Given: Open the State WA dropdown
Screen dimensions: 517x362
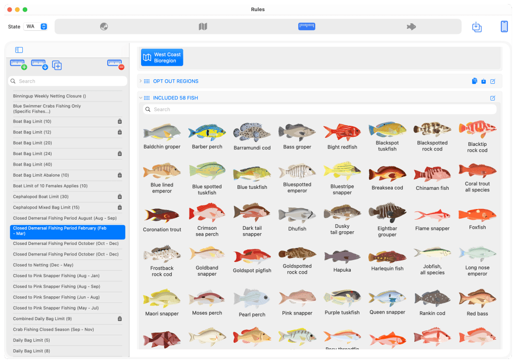Looking at the screenshot, I should coord(36,27).
